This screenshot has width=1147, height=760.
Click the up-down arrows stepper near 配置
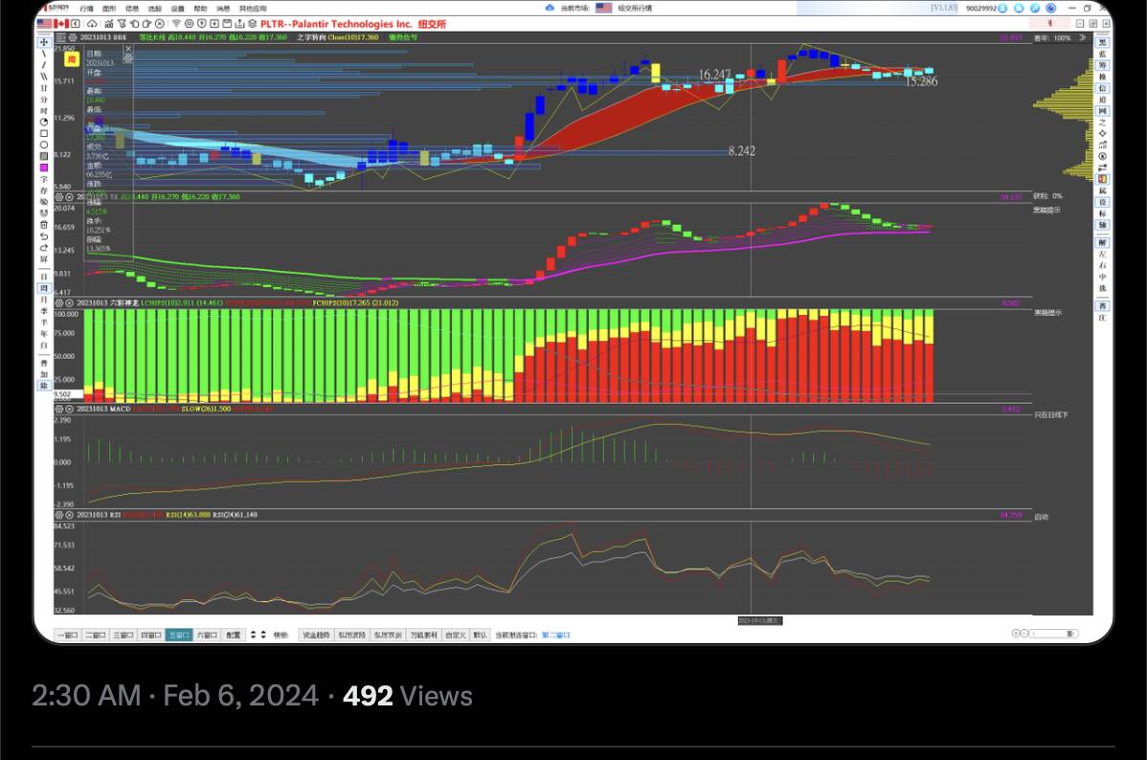259,635
